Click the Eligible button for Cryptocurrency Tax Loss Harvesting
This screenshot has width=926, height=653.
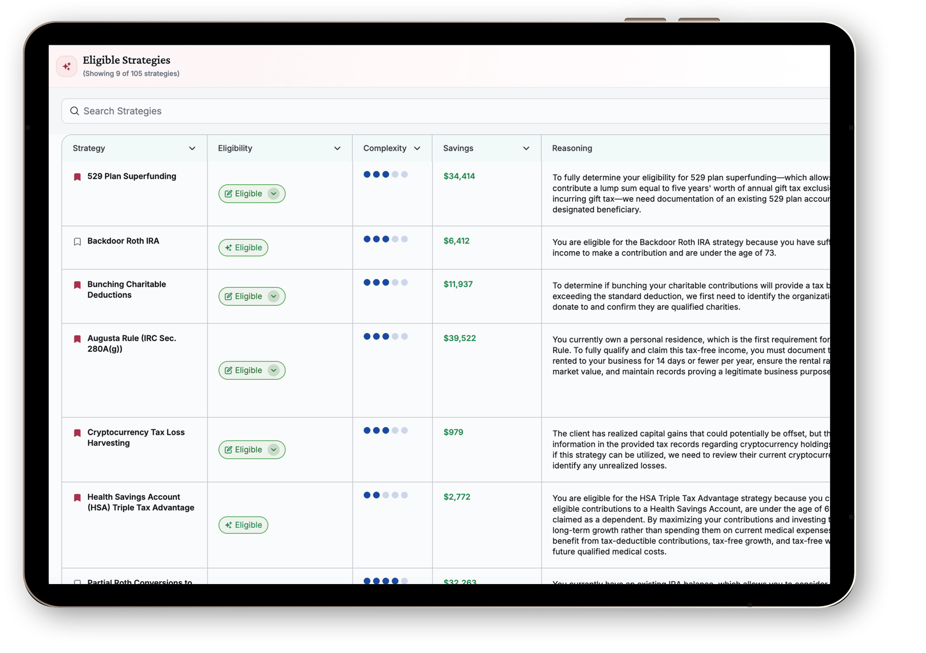251,449
